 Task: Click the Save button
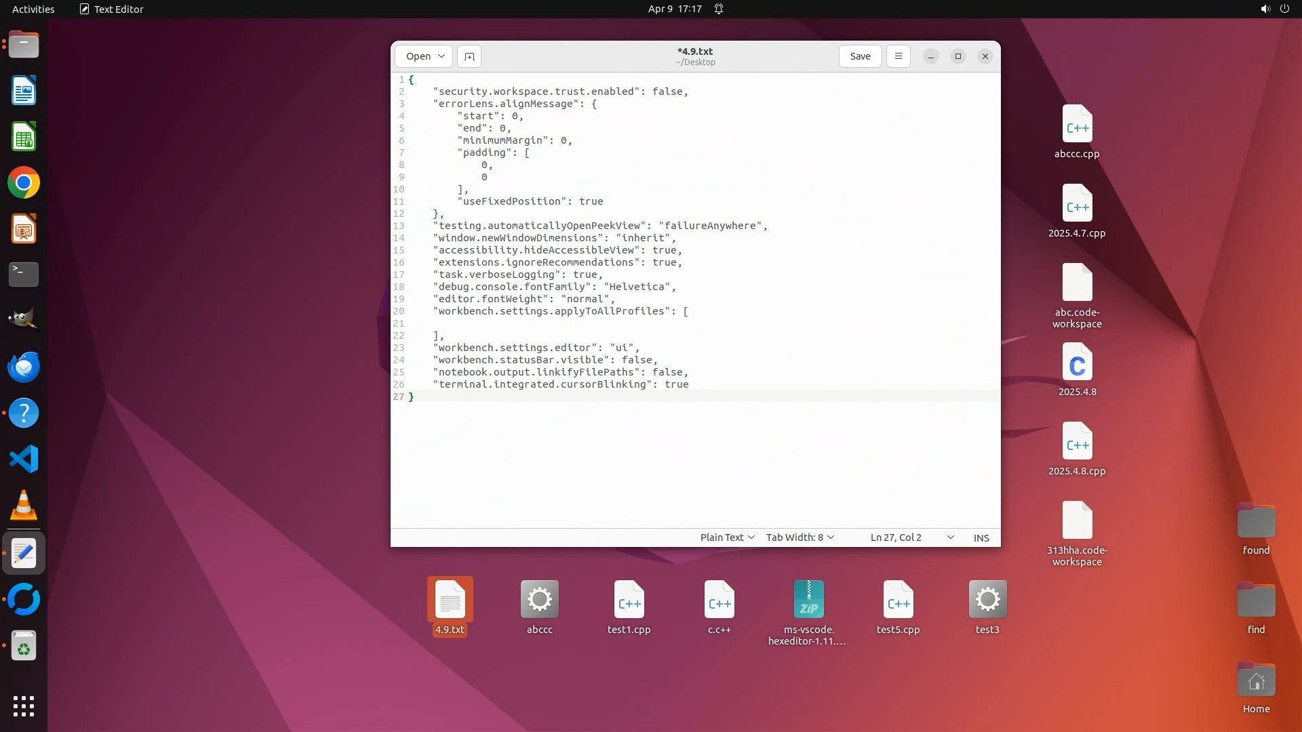click(860, 56)
